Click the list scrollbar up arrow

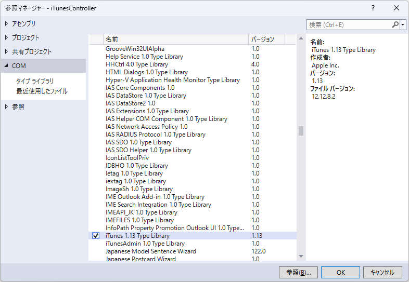[301, 39]
